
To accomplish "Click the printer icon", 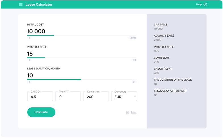I will tap(127, 112).
